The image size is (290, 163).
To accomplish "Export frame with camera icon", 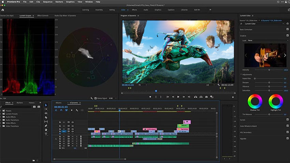I will tap(206, 97).
